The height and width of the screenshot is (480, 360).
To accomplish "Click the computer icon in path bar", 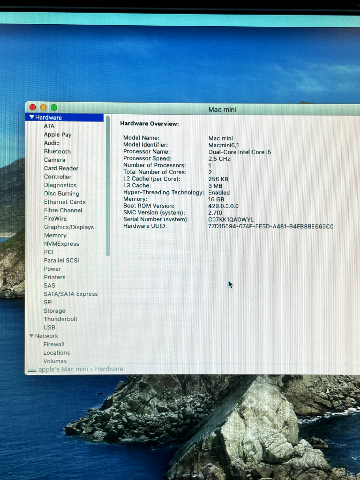I will [32, 370].
